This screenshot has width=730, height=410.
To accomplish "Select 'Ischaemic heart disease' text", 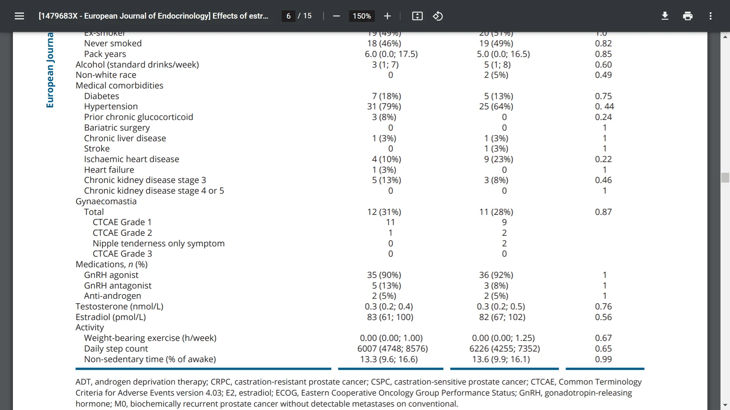I will click(x=132, y=159).
